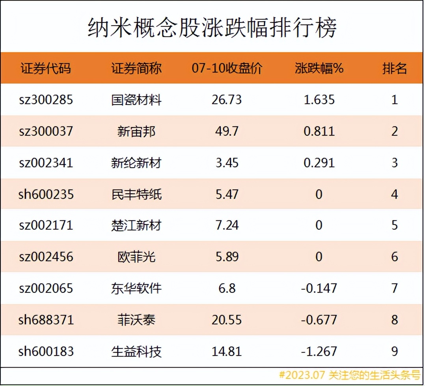Select the 证券简称 column header

pos(136,67)
